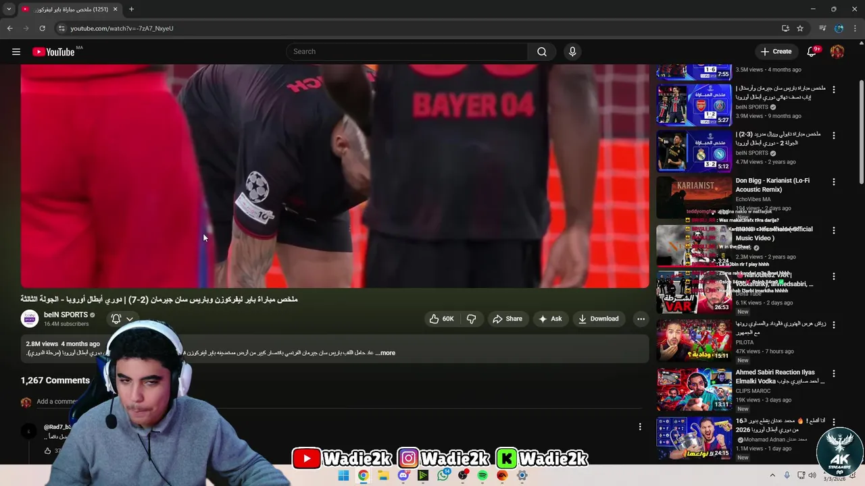The image size is (865, 486).
Task: Open the account avatar menu
Action: 837,51
